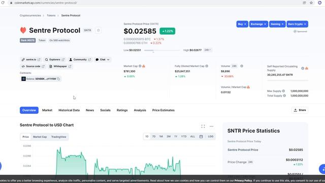Copy the Solana contract address
325x183 pixels.
58,79
